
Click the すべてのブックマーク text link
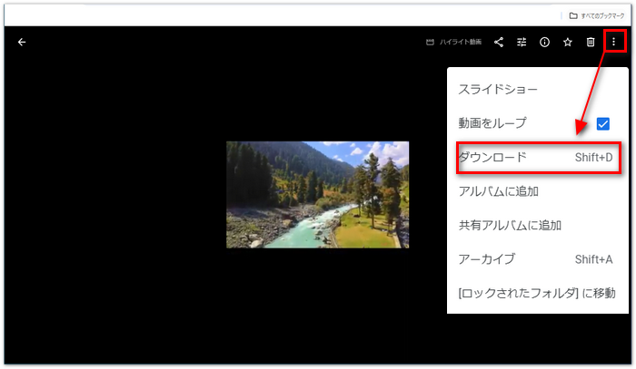pos(603,15)
